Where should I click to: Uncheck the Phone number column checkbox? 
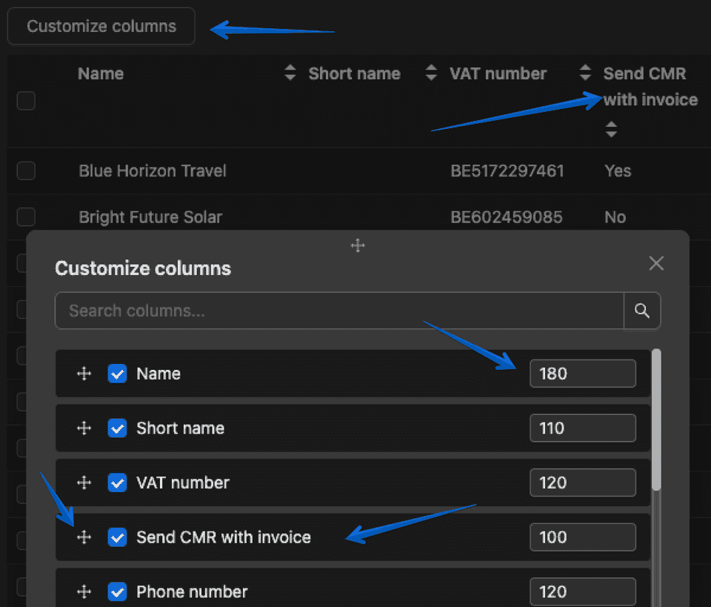click(118, 592)
